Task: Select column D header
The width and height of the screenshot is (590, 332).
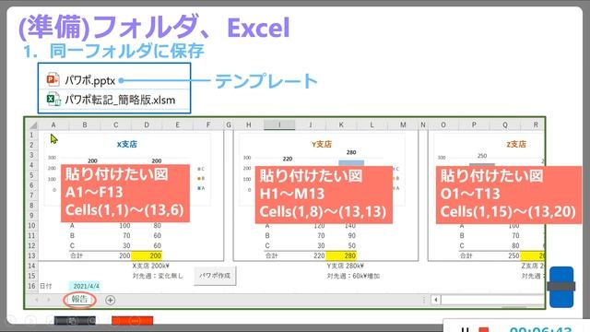Action: coord(147,125)
